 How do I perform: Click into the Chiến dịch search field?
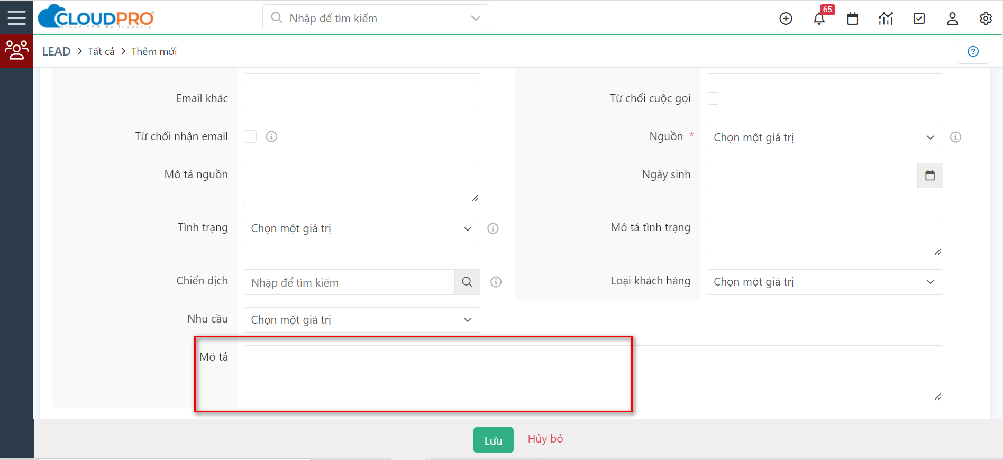click(349, 282)
